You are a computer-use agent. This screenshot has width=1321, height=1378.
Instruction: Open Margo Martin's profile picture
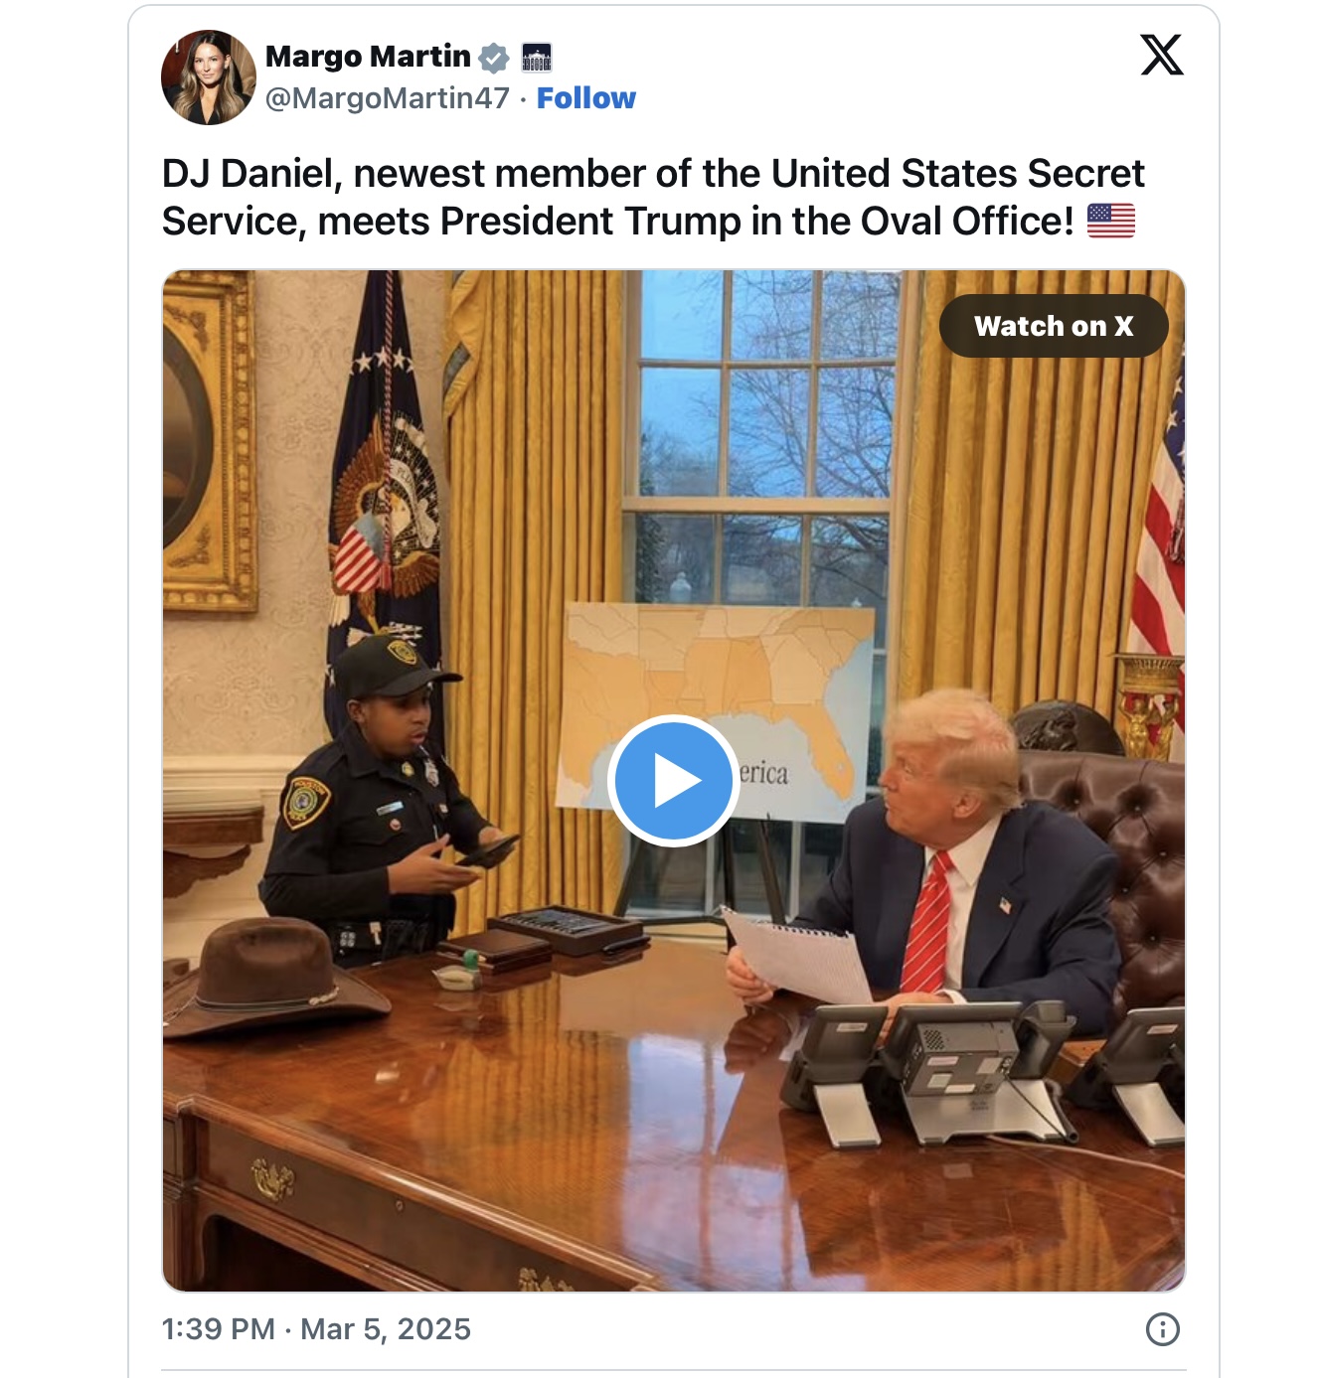(209, 77)
